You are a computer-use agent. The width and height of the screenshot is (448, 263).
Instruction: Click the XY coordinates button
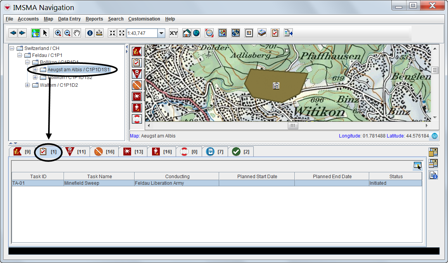pos(173,33)
